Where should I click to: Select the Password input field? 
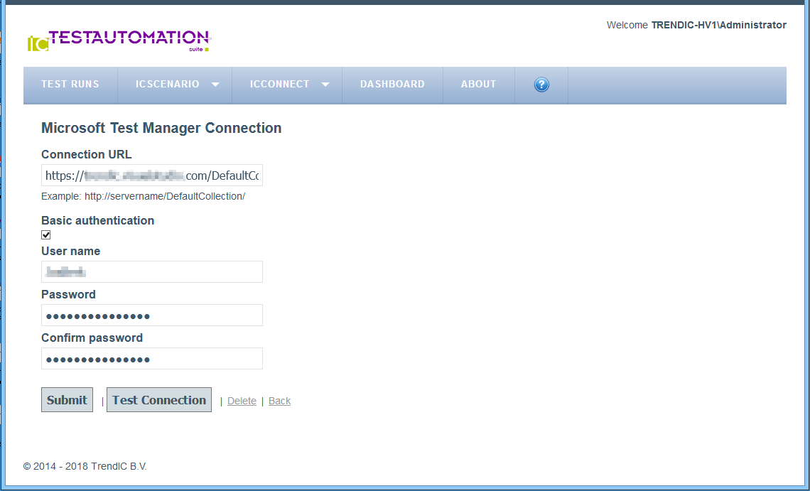(x=151, y=315)
